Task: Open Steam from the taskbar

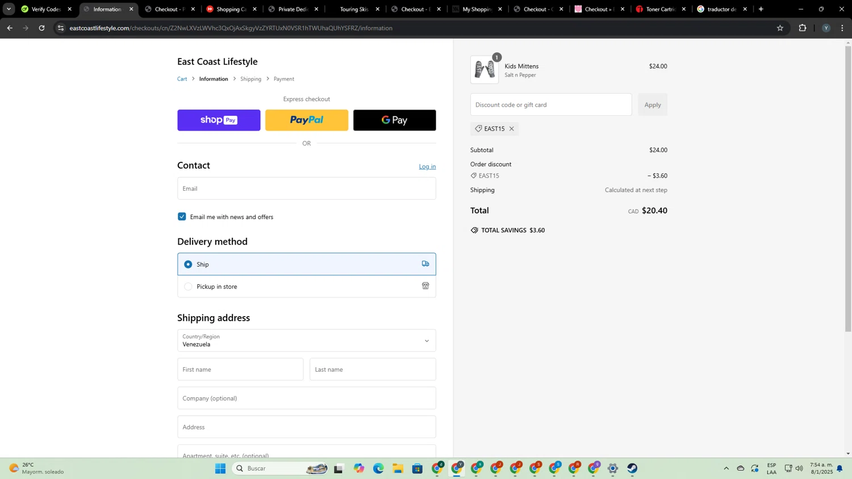Action: (632, 468)
